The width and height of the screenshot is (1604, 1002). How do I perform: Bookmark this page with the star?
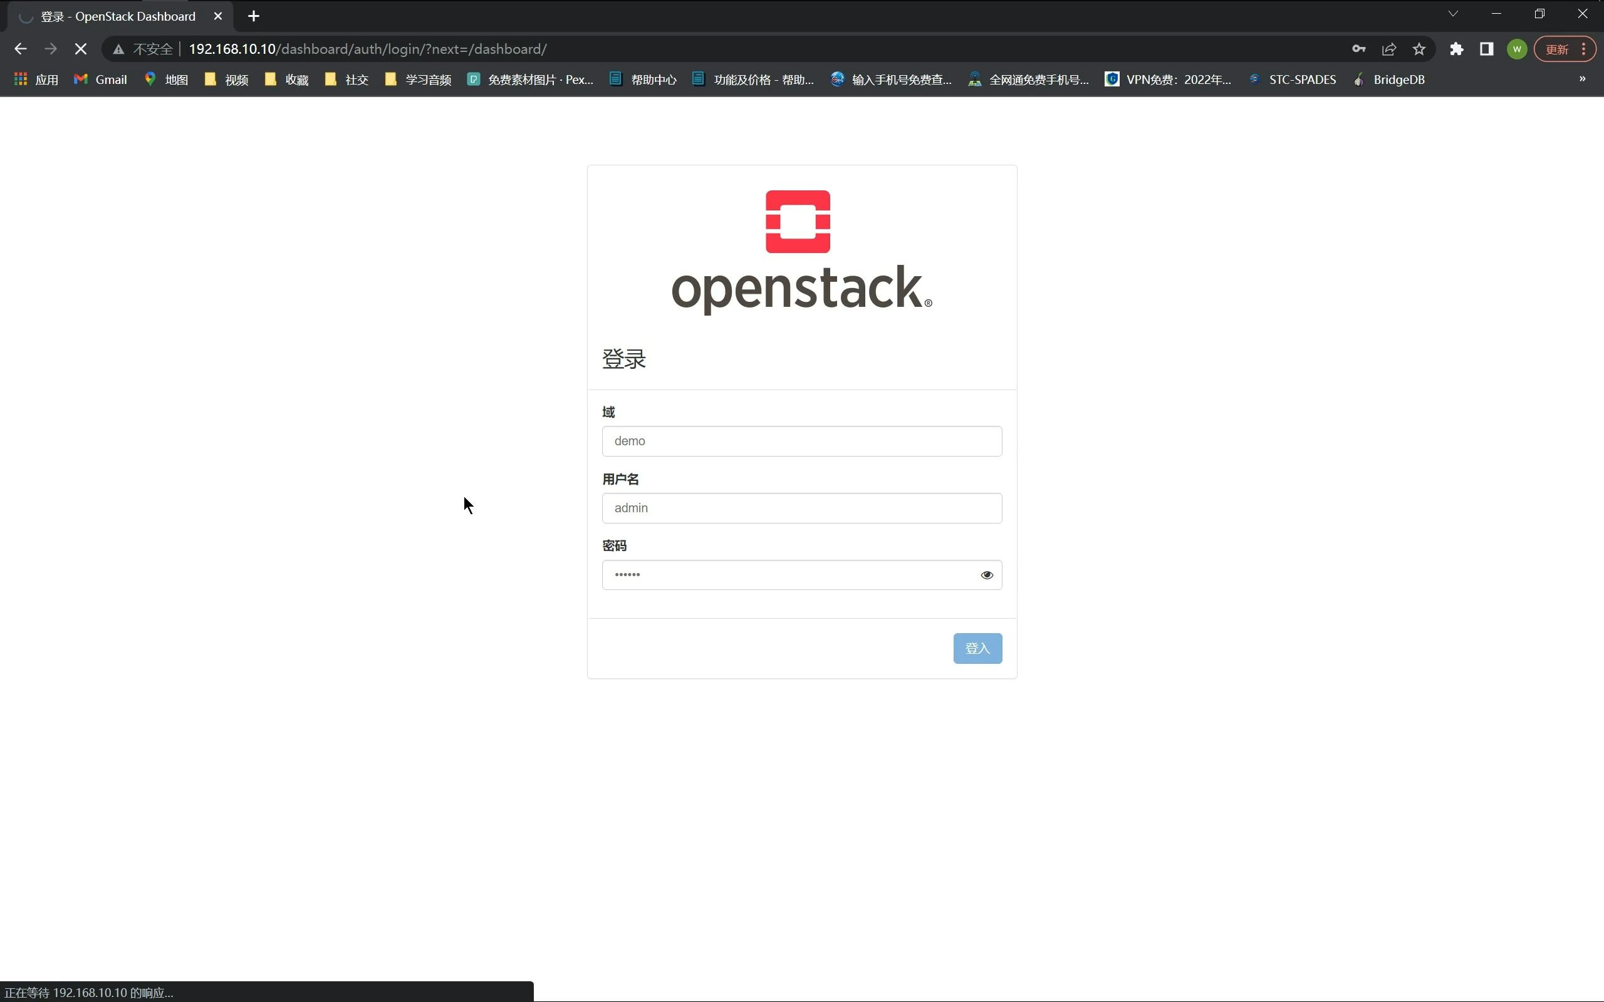[x=1420, y=48]
